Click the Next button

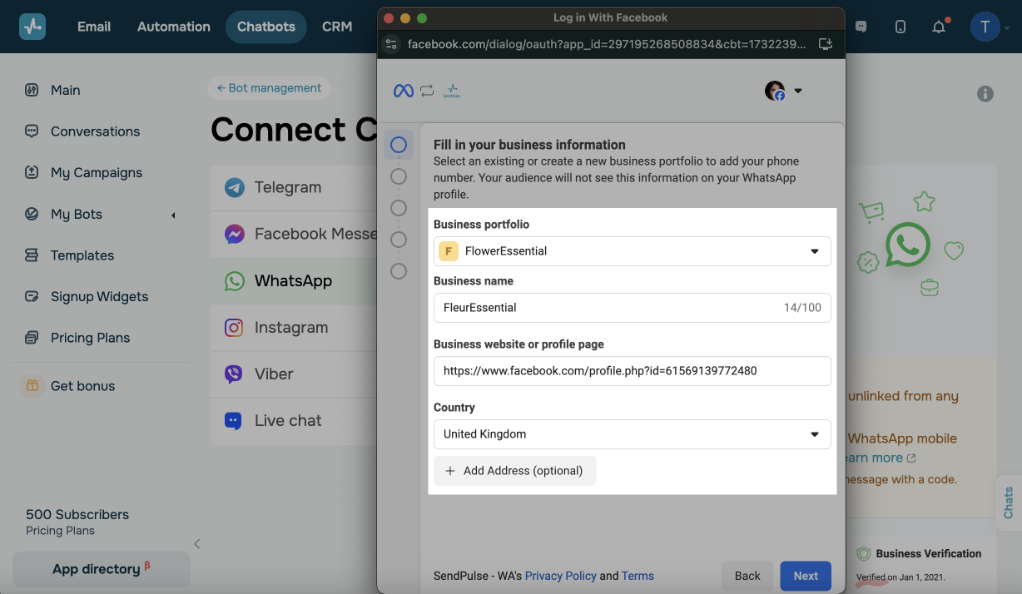(x=806, y=576)
